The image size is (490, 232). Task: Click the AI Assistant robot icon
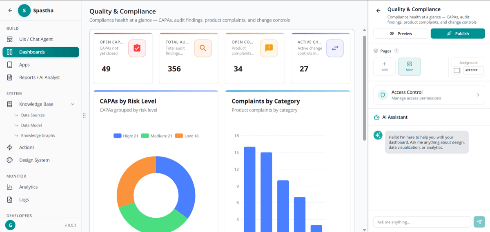[x=376, y=117]
